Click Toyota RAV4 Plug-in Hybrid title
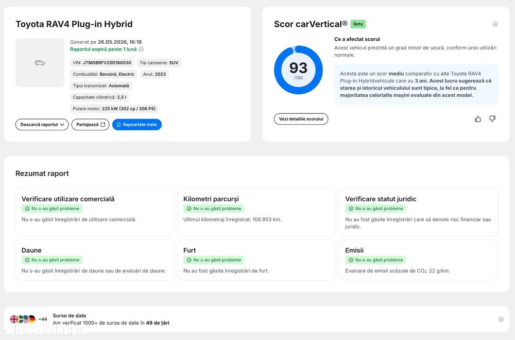This screenshot has height=340, width=515. (74, 24)
